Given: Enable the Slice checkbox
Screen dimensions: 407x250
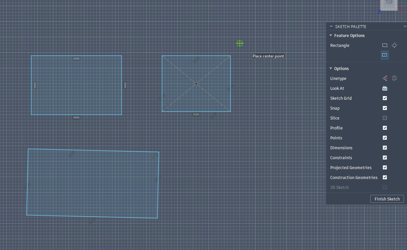Looking at the screenshot, I should 385,118.
